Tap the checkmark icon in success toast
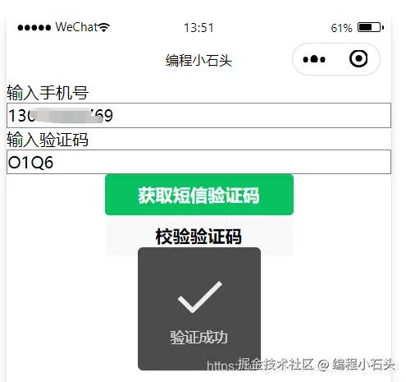406x382 pixels. pyautogui.click(x=199, y=297)
